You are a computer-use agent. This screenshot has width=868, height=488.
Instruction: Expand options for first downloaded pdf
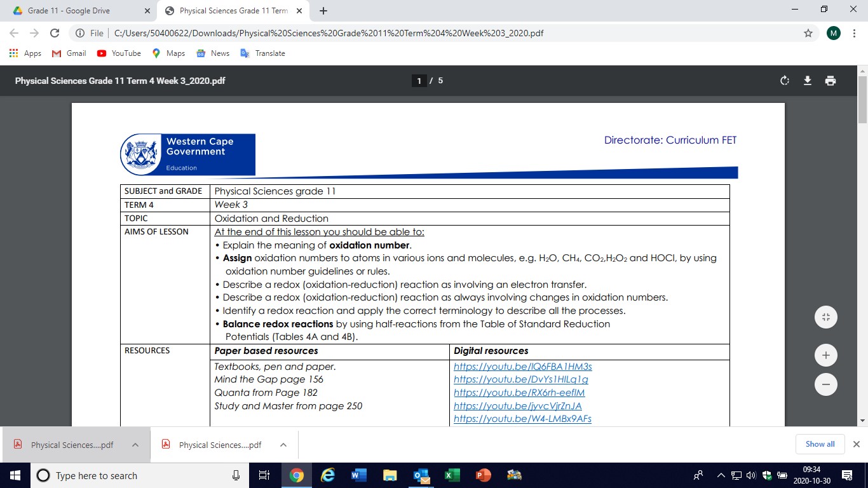coord(135,445)
